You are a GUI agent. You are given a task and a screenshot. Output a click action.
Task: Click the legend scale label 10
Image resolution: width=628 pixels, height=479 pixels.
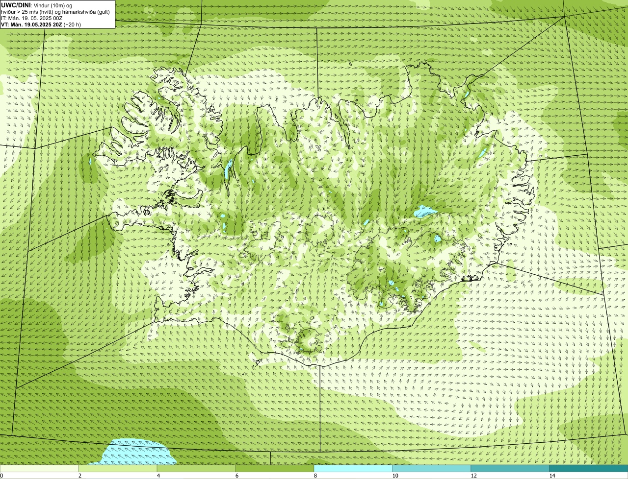click(394, 476)
